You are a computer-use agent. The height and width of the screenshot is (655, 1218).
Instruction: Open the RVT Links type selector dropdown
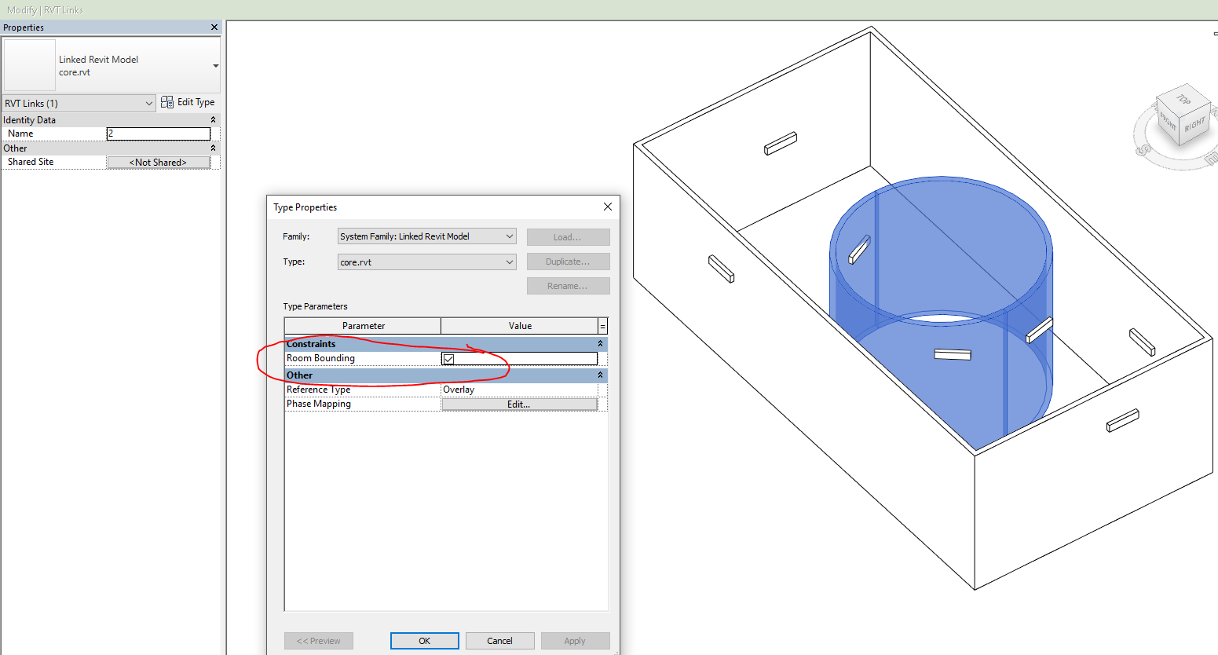[x=149, y=103]
